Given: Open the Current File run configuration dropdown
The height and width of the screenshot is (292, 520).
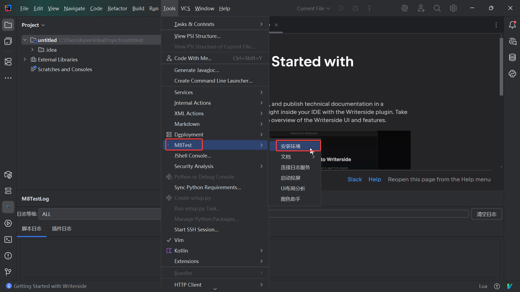Looking at the screenshot, I should pyautogui.click(x=314, y=8).
